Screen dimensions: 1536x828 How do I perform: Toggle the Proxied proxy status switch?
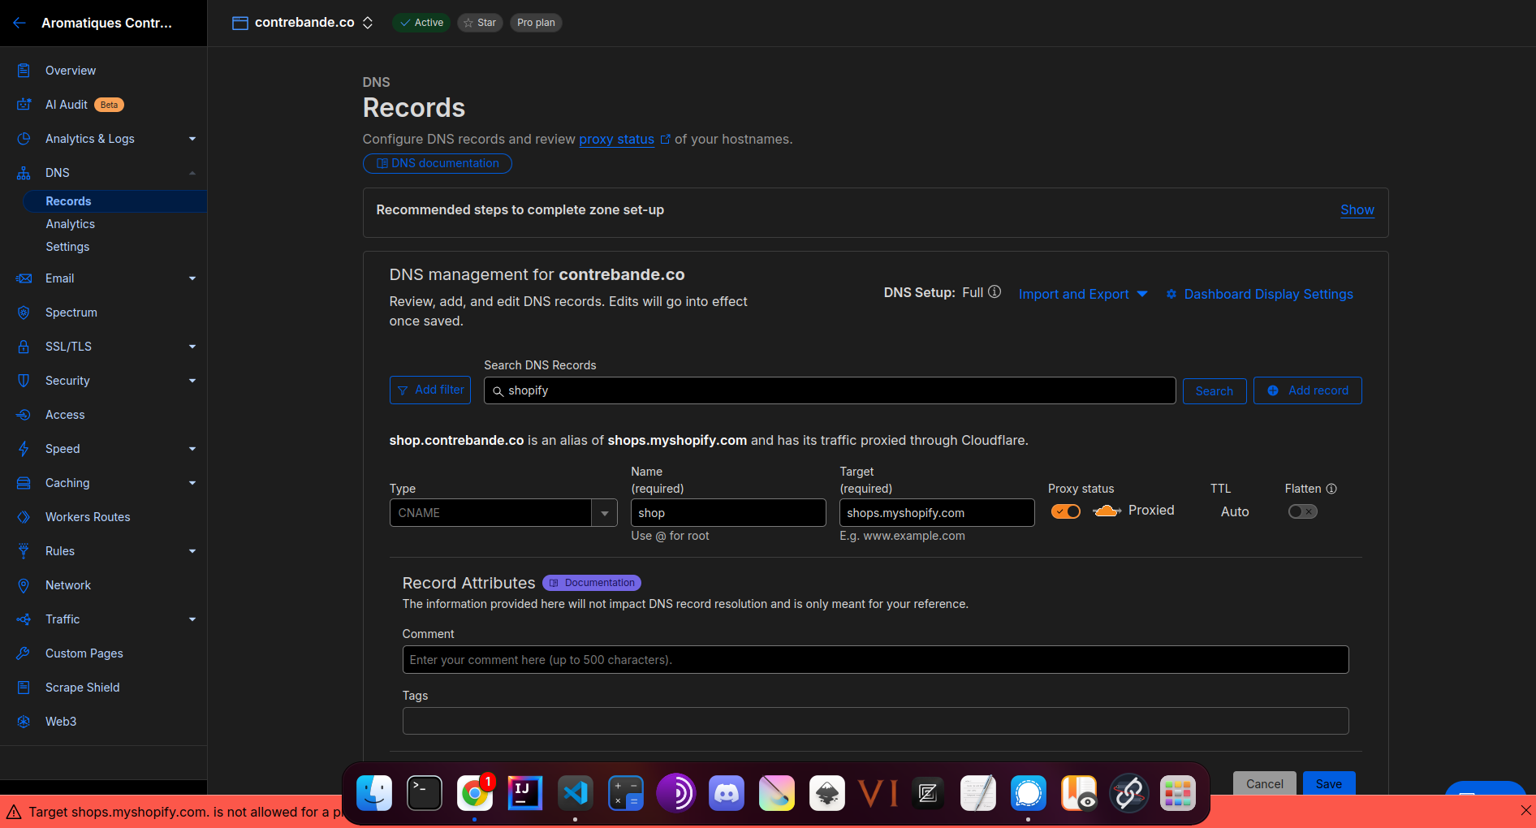1066,511
